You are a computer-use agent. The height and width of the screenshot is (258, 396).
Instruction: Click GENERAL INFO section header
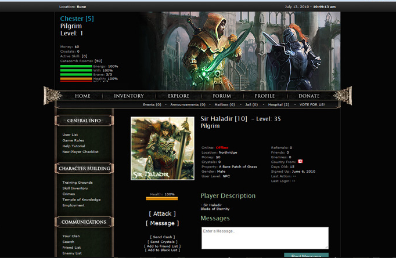[84, 121]
